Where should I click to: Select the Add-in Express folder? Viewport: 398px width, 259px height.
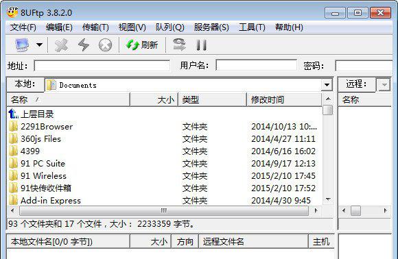click(x=51, y=201)
